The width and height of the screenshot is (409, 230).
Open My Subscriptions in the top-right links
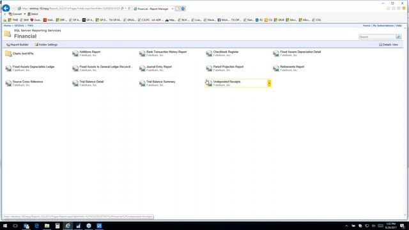click(383, 26)
